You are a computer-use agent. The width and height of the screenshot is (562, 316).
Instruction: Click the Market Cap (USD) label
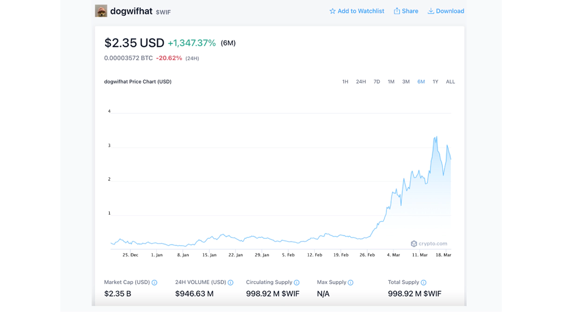click(127, 283)
